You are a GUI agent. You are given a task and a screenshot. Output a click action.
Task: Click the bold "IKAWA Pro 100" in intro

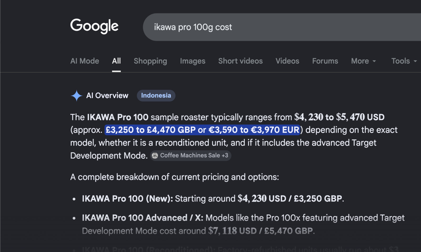click(118, 117)
